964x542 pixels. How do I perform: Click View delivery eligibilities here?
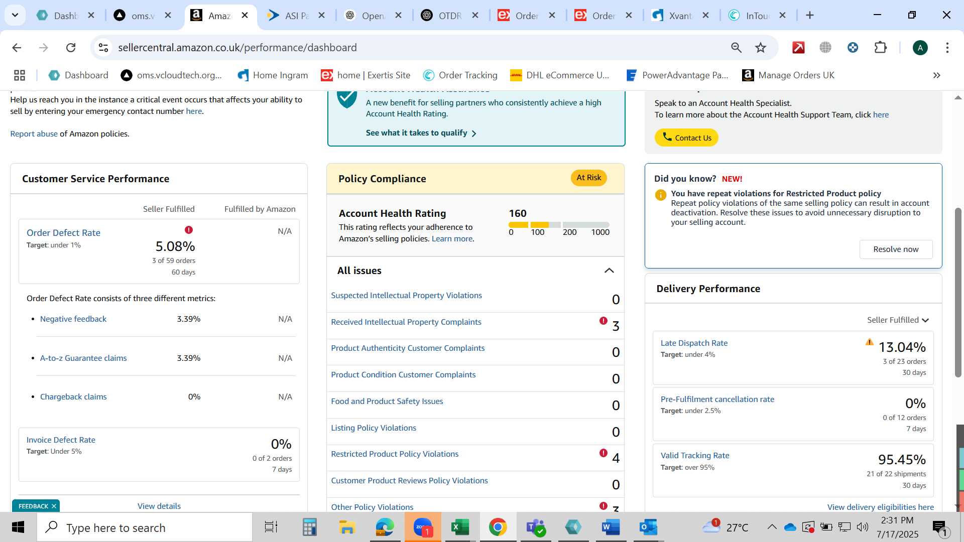point(881,507)
